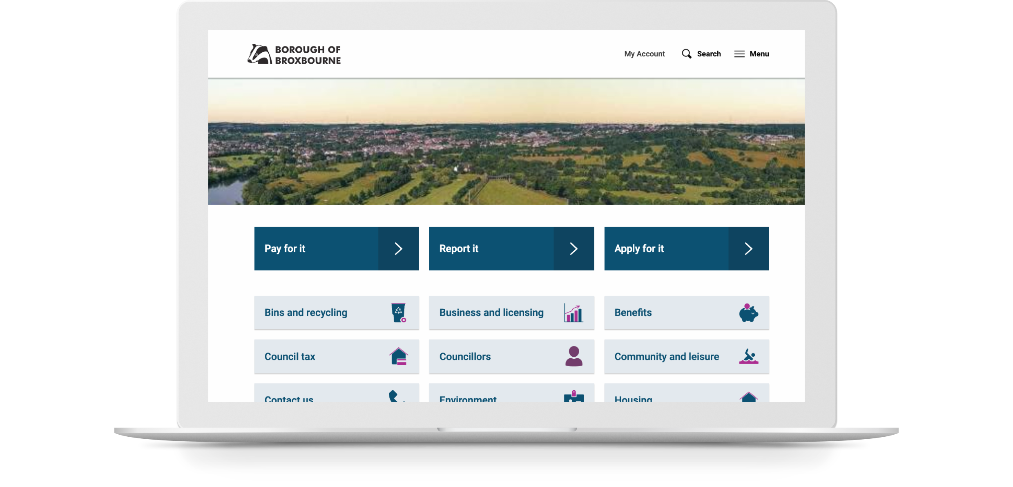The width and height of the screenshot is (1013, 487).
Task: Click the person councillors icon
Action: click(574, 356)
